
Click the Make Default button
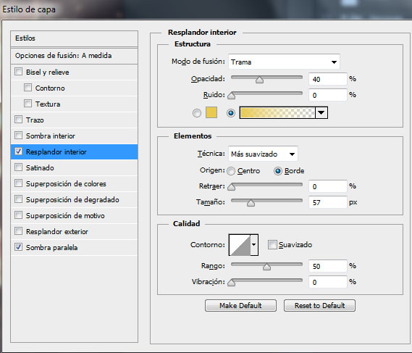240,305
